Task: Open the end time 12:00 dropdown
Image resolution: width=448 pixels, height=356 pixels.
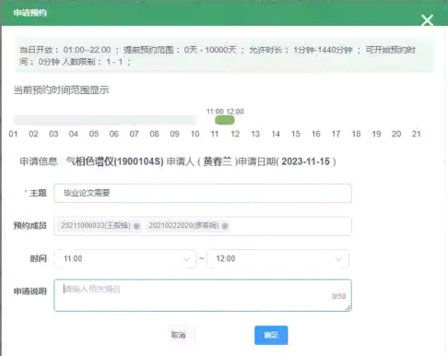Action: pyautogui.click(x=278, y=258)
